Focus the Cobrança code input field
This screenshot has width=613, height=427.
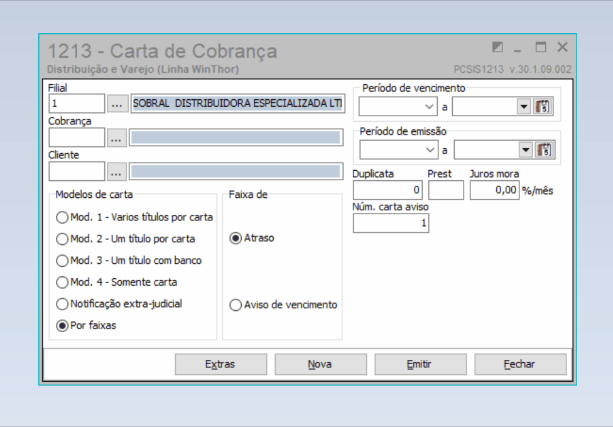coord(77,138)
